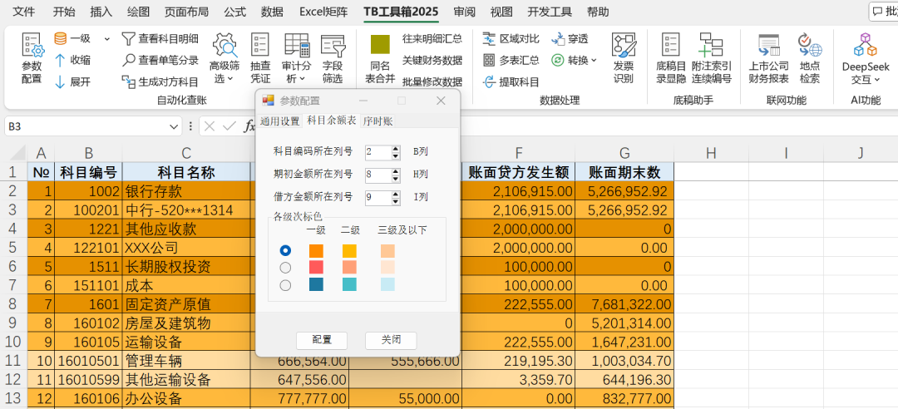This screenshot has width=898, height=409.
Task: Open 字段筛选 tool
Action: pyautogui.click(x=333, y=58)
